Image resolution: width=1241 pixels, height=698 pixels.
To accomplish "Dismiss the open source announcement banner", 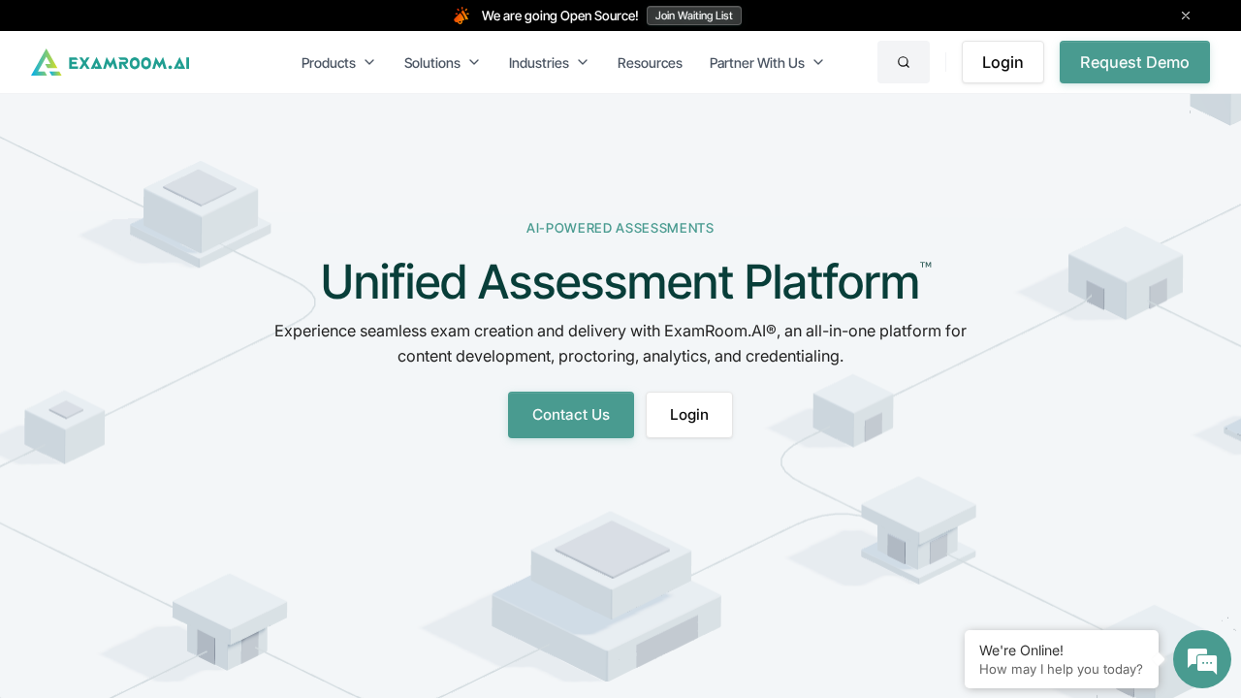I will click(1185, 16).
